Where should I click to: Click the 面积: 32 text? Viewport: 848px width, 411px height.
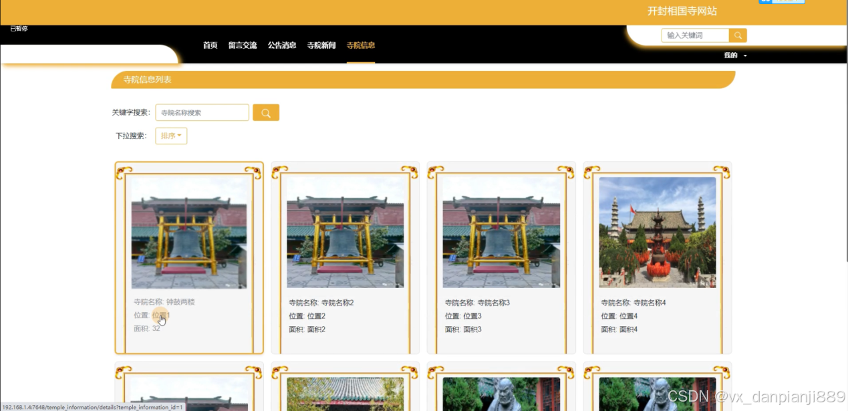[147, 328]
